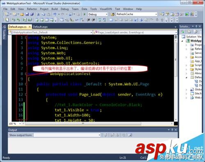Toggle auto-hide pin on Output panel

(x=172, y=130)
